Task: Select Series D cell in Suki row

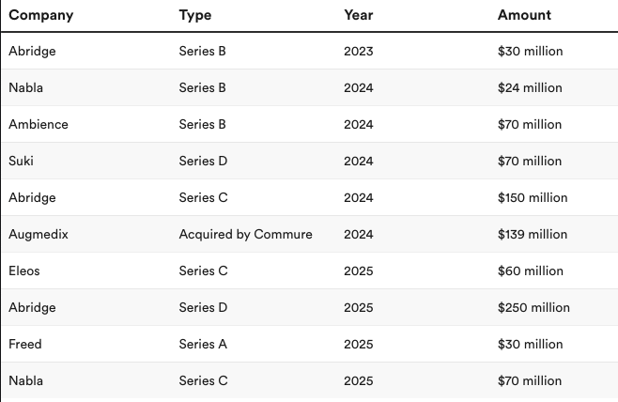Action: click(203, 161)
